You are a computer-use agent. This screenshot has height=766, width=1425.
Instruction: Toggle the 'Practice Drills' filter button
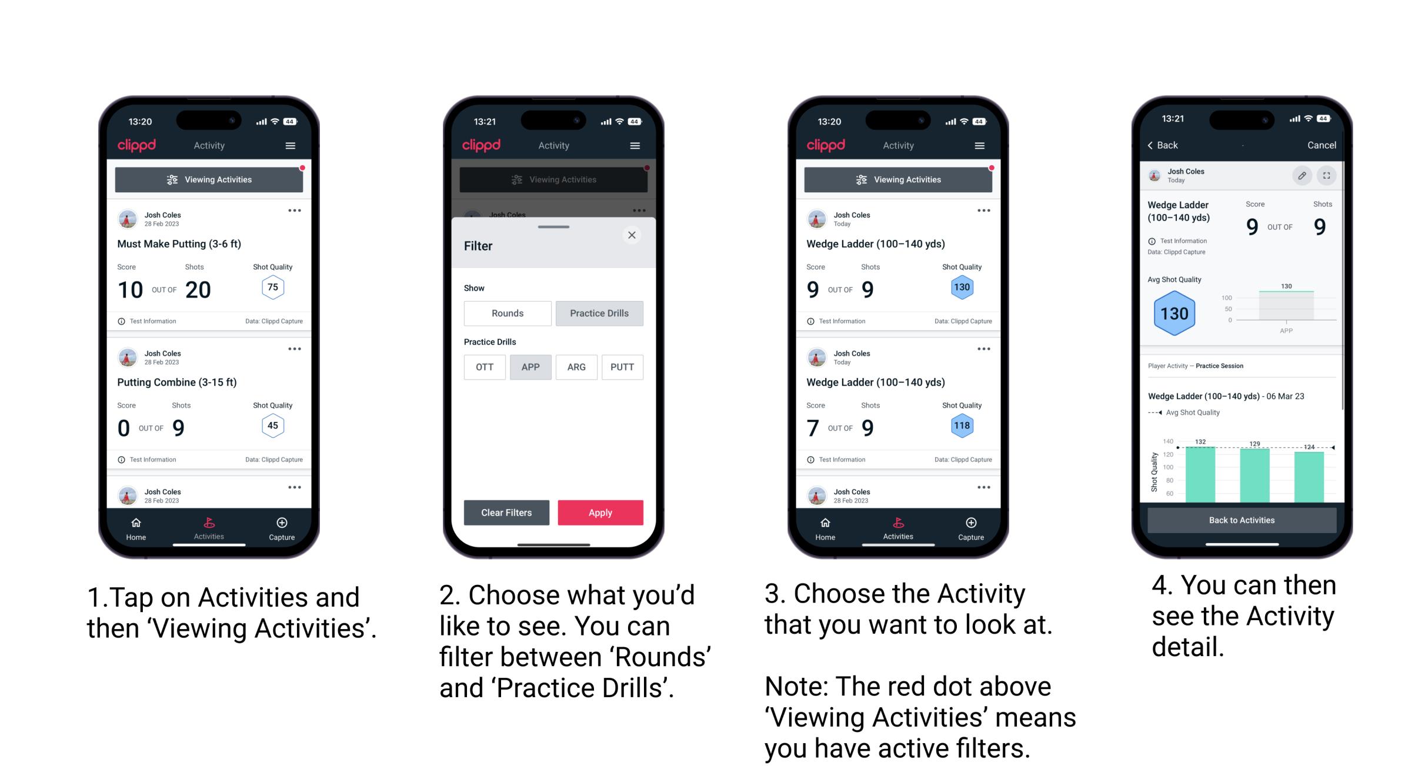599,312
